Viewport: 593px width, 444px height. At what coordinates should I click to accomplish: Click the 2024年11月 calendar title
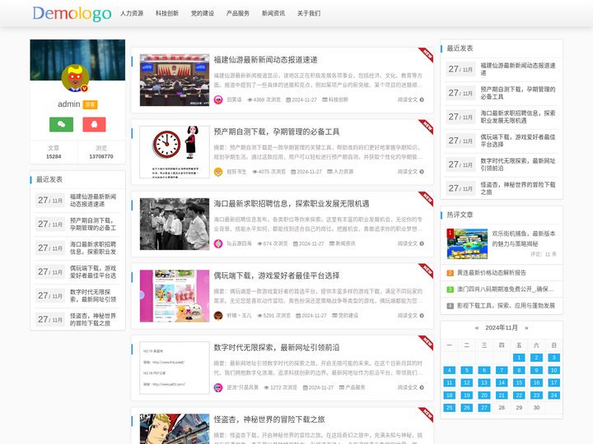coord(502,328)
